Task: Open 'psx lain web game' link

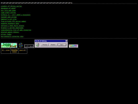Action: [8, 11]
